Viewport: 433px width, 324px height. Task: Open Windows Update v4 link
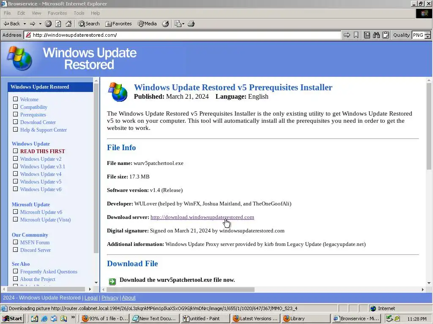(41, 174)
